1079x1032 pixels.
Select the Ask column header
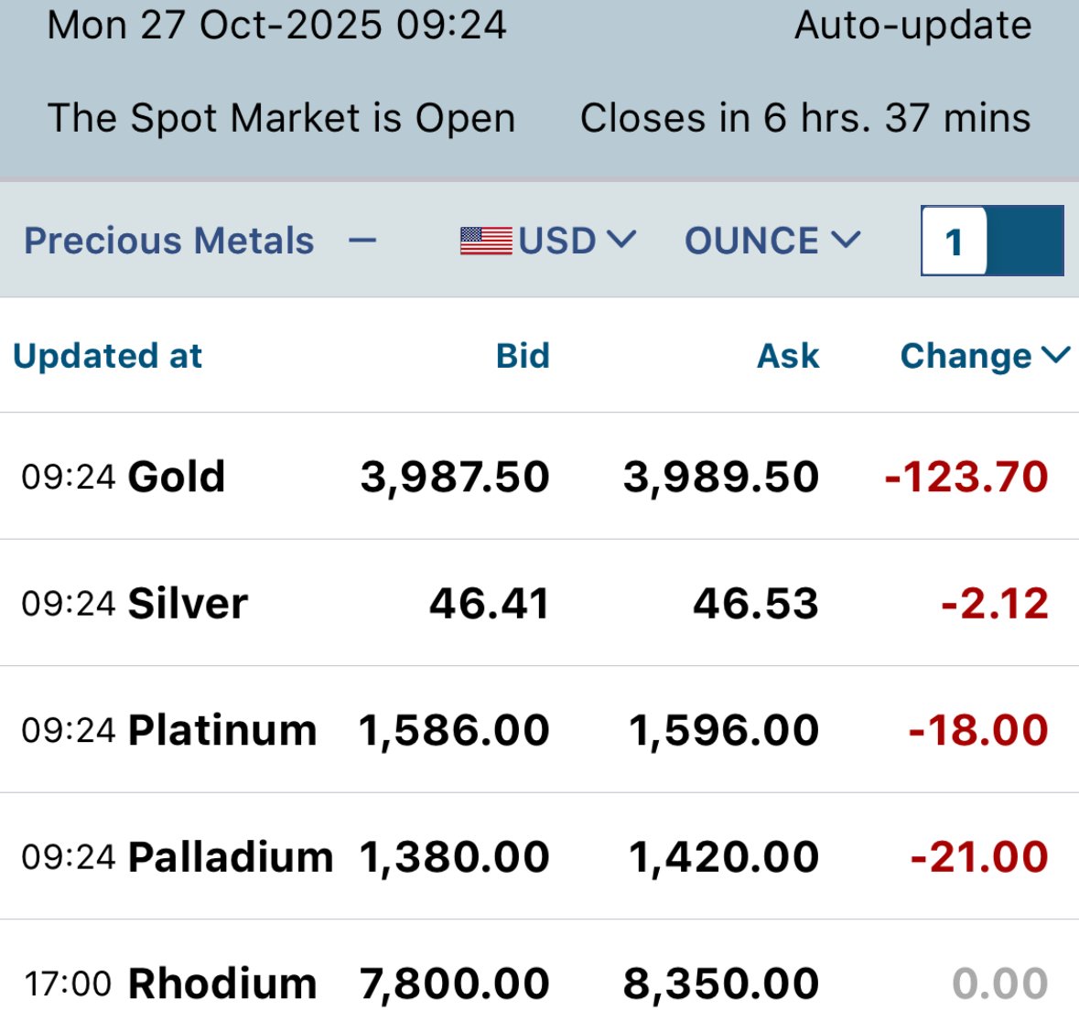tap(788, 356)
